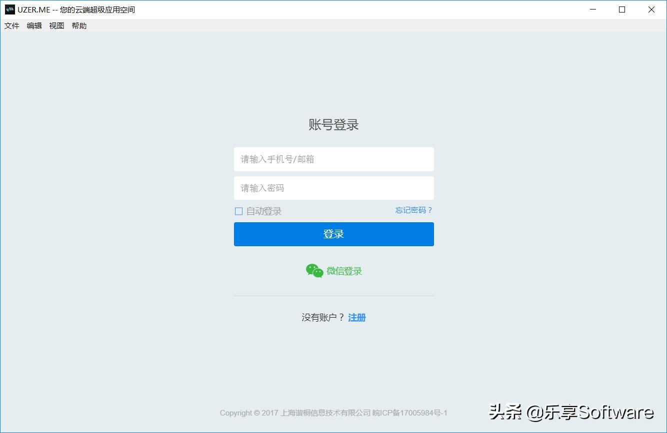Minimize the UZER.ME window
The image size is (667, 433).
(592, 9)
